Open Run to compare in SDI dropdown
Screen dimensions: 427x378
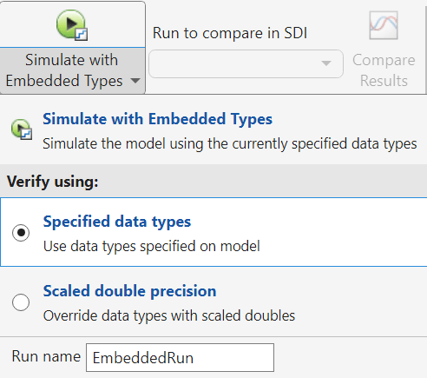(x=246, y=63)
